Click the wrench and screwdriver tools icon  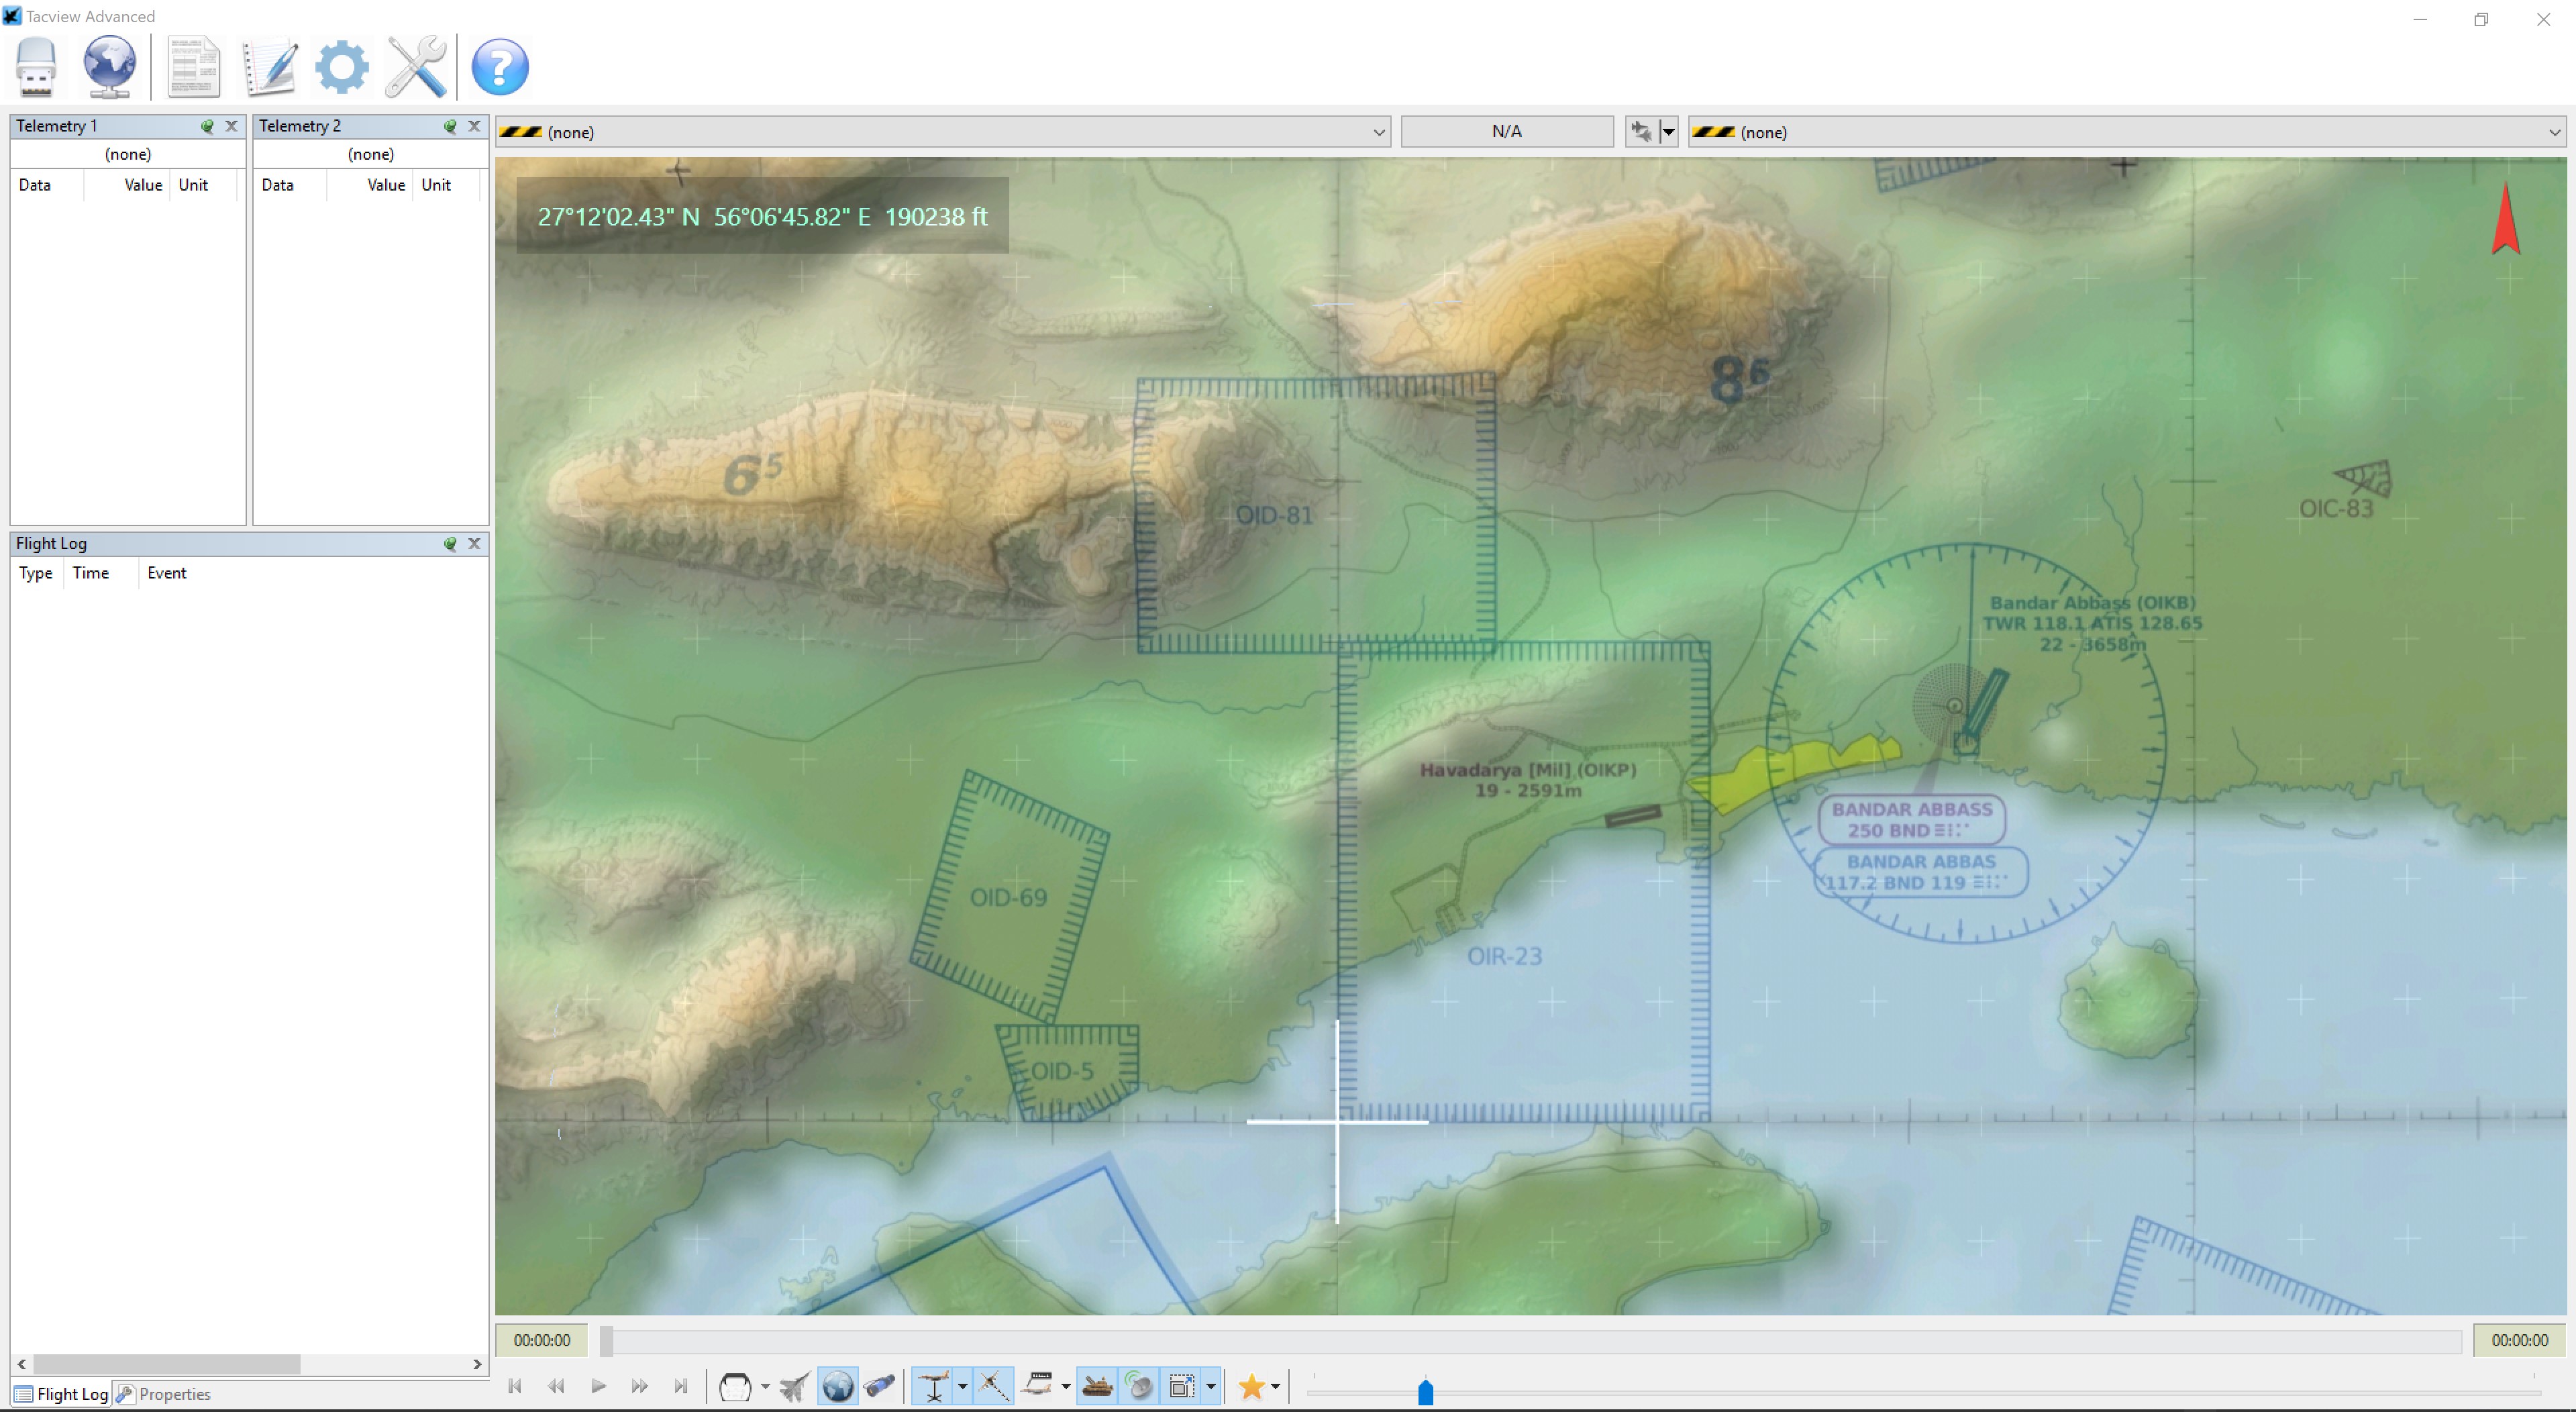pyautogui.click(x=415, y=66)
